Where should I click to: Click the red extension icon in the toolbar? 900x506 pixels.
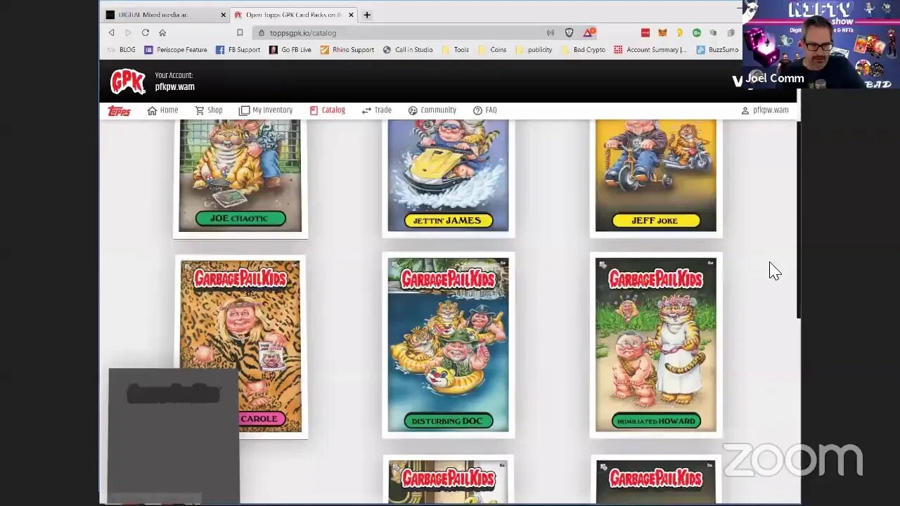tap(645, 32)
